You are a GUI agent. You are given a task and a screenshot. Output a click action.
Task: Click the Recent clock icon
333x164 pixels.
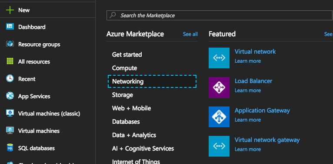[10, 79]
